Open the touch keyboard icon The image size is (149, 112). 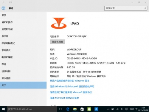(132, 109)
